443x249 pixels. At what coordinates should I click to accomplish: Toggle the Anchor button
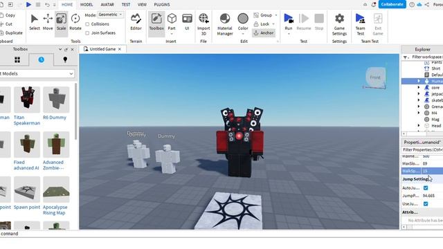point(264,33)
